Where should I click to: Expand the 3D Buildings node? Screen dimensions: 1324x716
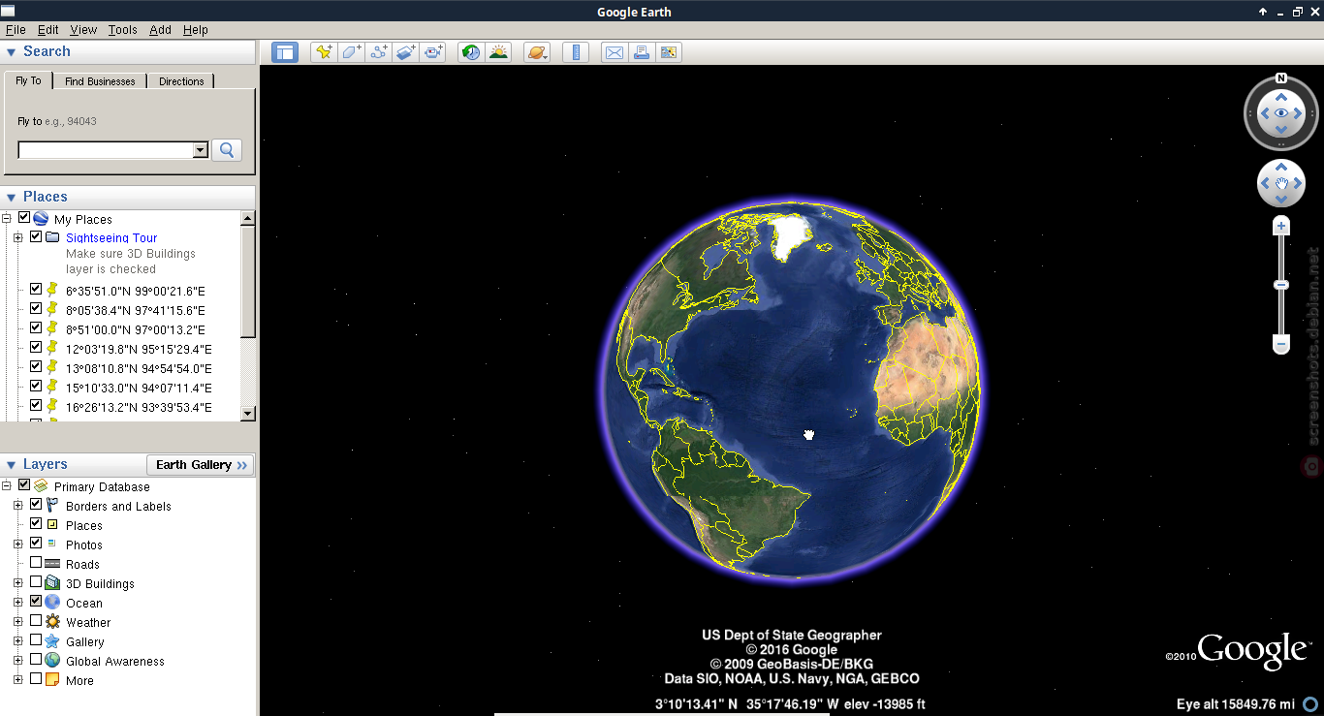(18, 583)
